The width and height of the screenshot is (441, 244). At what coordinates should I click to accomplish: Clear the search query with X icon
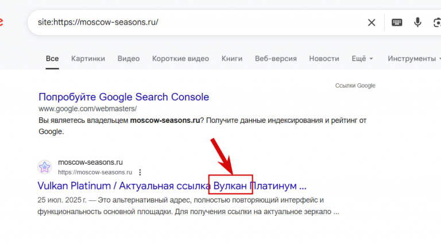(x=372, y=22)
